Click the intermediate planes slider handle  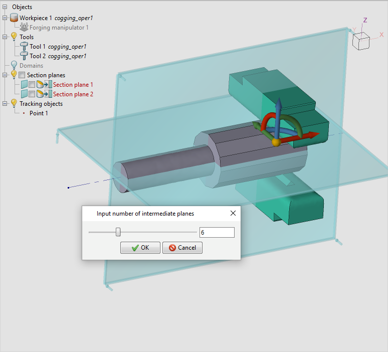118,232
